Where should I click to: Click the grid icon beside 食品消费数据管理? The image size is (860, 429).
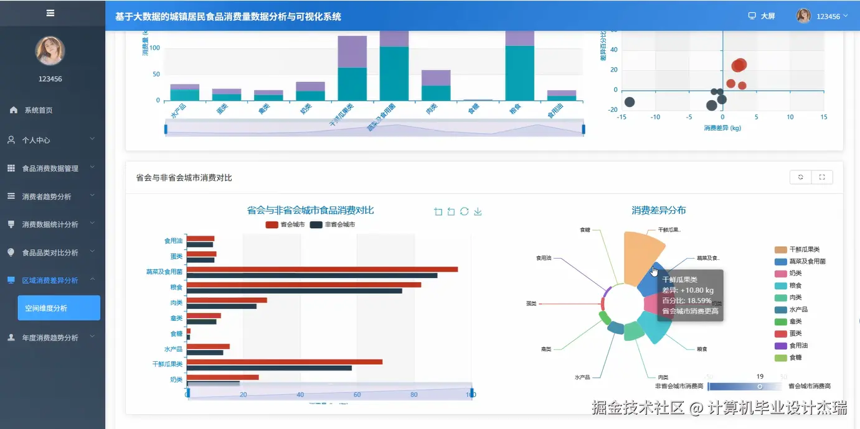[x=11, y=168]
